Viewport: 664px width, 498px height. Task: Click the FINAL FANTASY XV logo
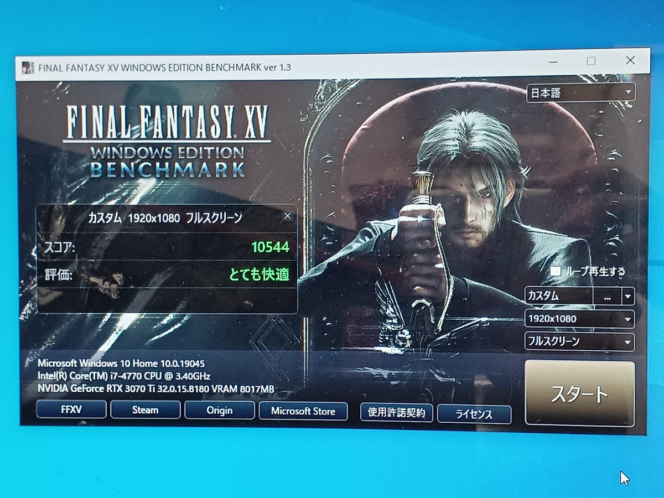click(167, 142)
